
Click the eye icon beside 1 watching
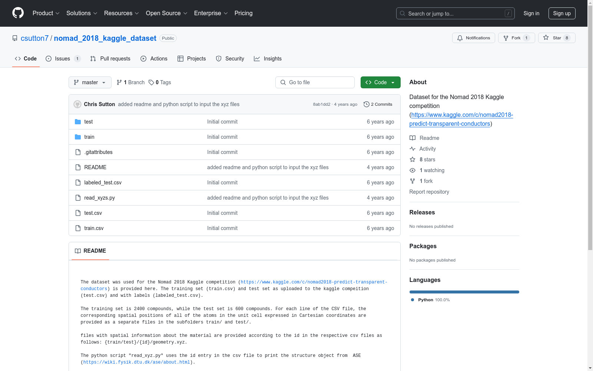pos(413,170)
